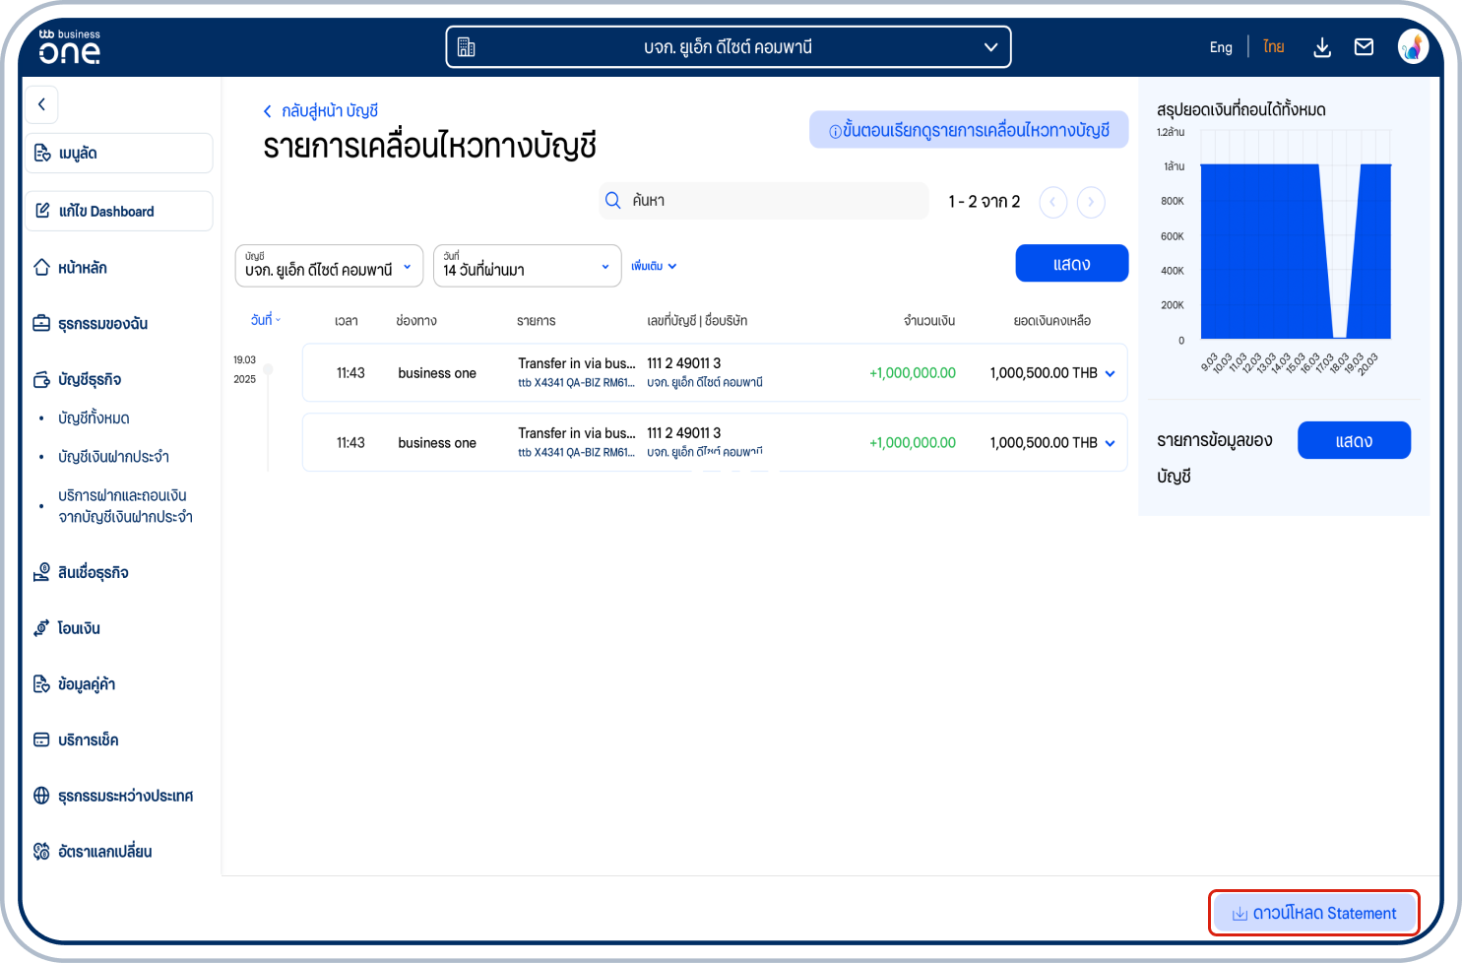Collapse the sidebar with the arrow button
1462x963 pixels.
(41, 103)
